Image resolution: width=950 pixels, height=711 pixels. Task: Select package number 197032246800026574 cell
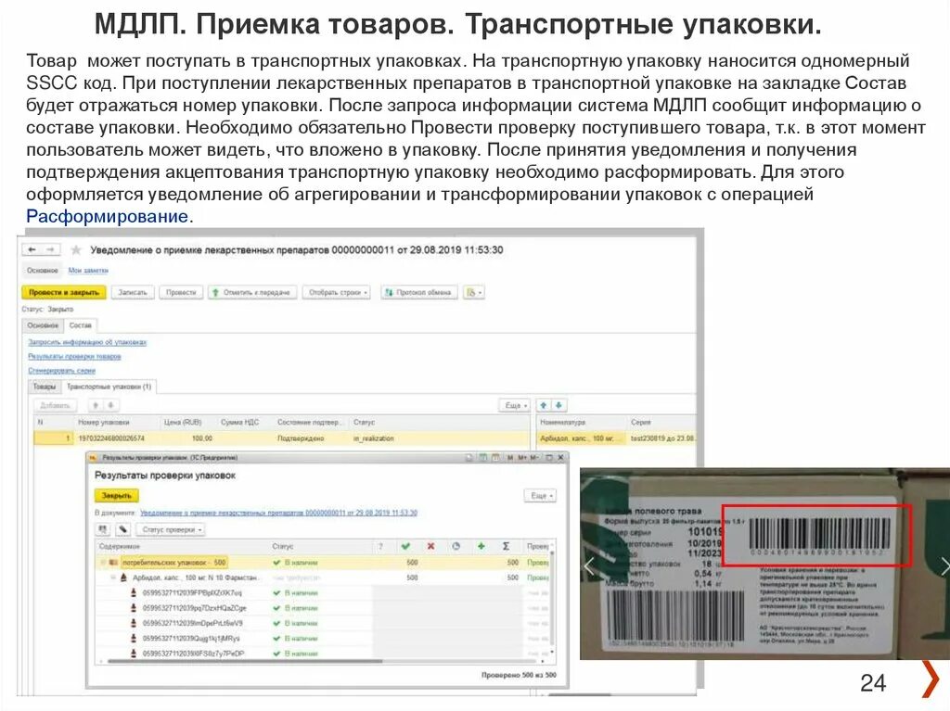(112, 438)
